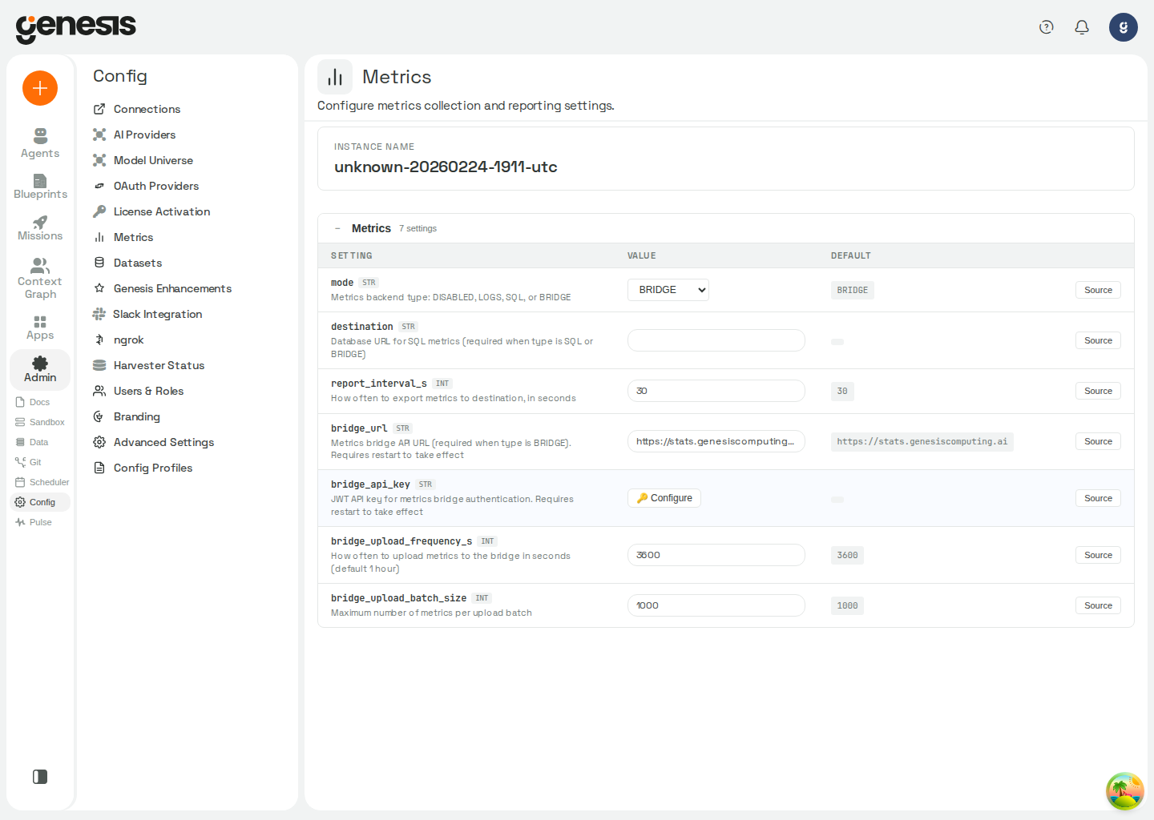
Task: Select the Admin gear section
Action: (x=40, y=369)
